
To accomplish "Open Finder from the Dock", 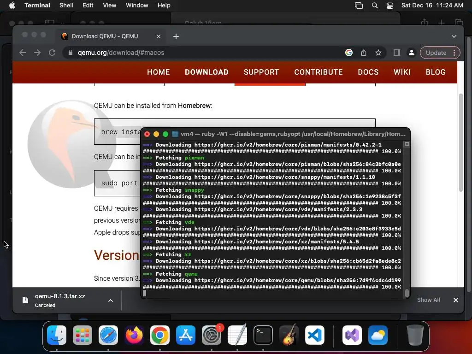I will pyautogui.click(x=57, y=335).
